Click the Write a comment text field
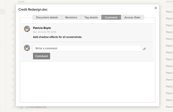This screenshot has height=112, width=173. pyautogui.click(x=87, y=48)
